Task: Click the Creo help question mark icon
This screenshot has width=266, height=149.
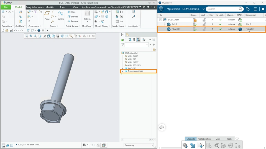Action: (x=155, y=7)
